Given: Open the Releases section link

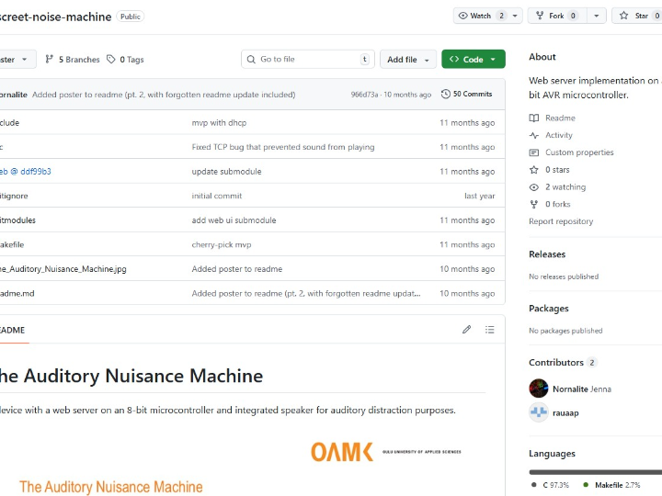Looking at the screenshot, I should pyautogui.click(x=547, y=254).
